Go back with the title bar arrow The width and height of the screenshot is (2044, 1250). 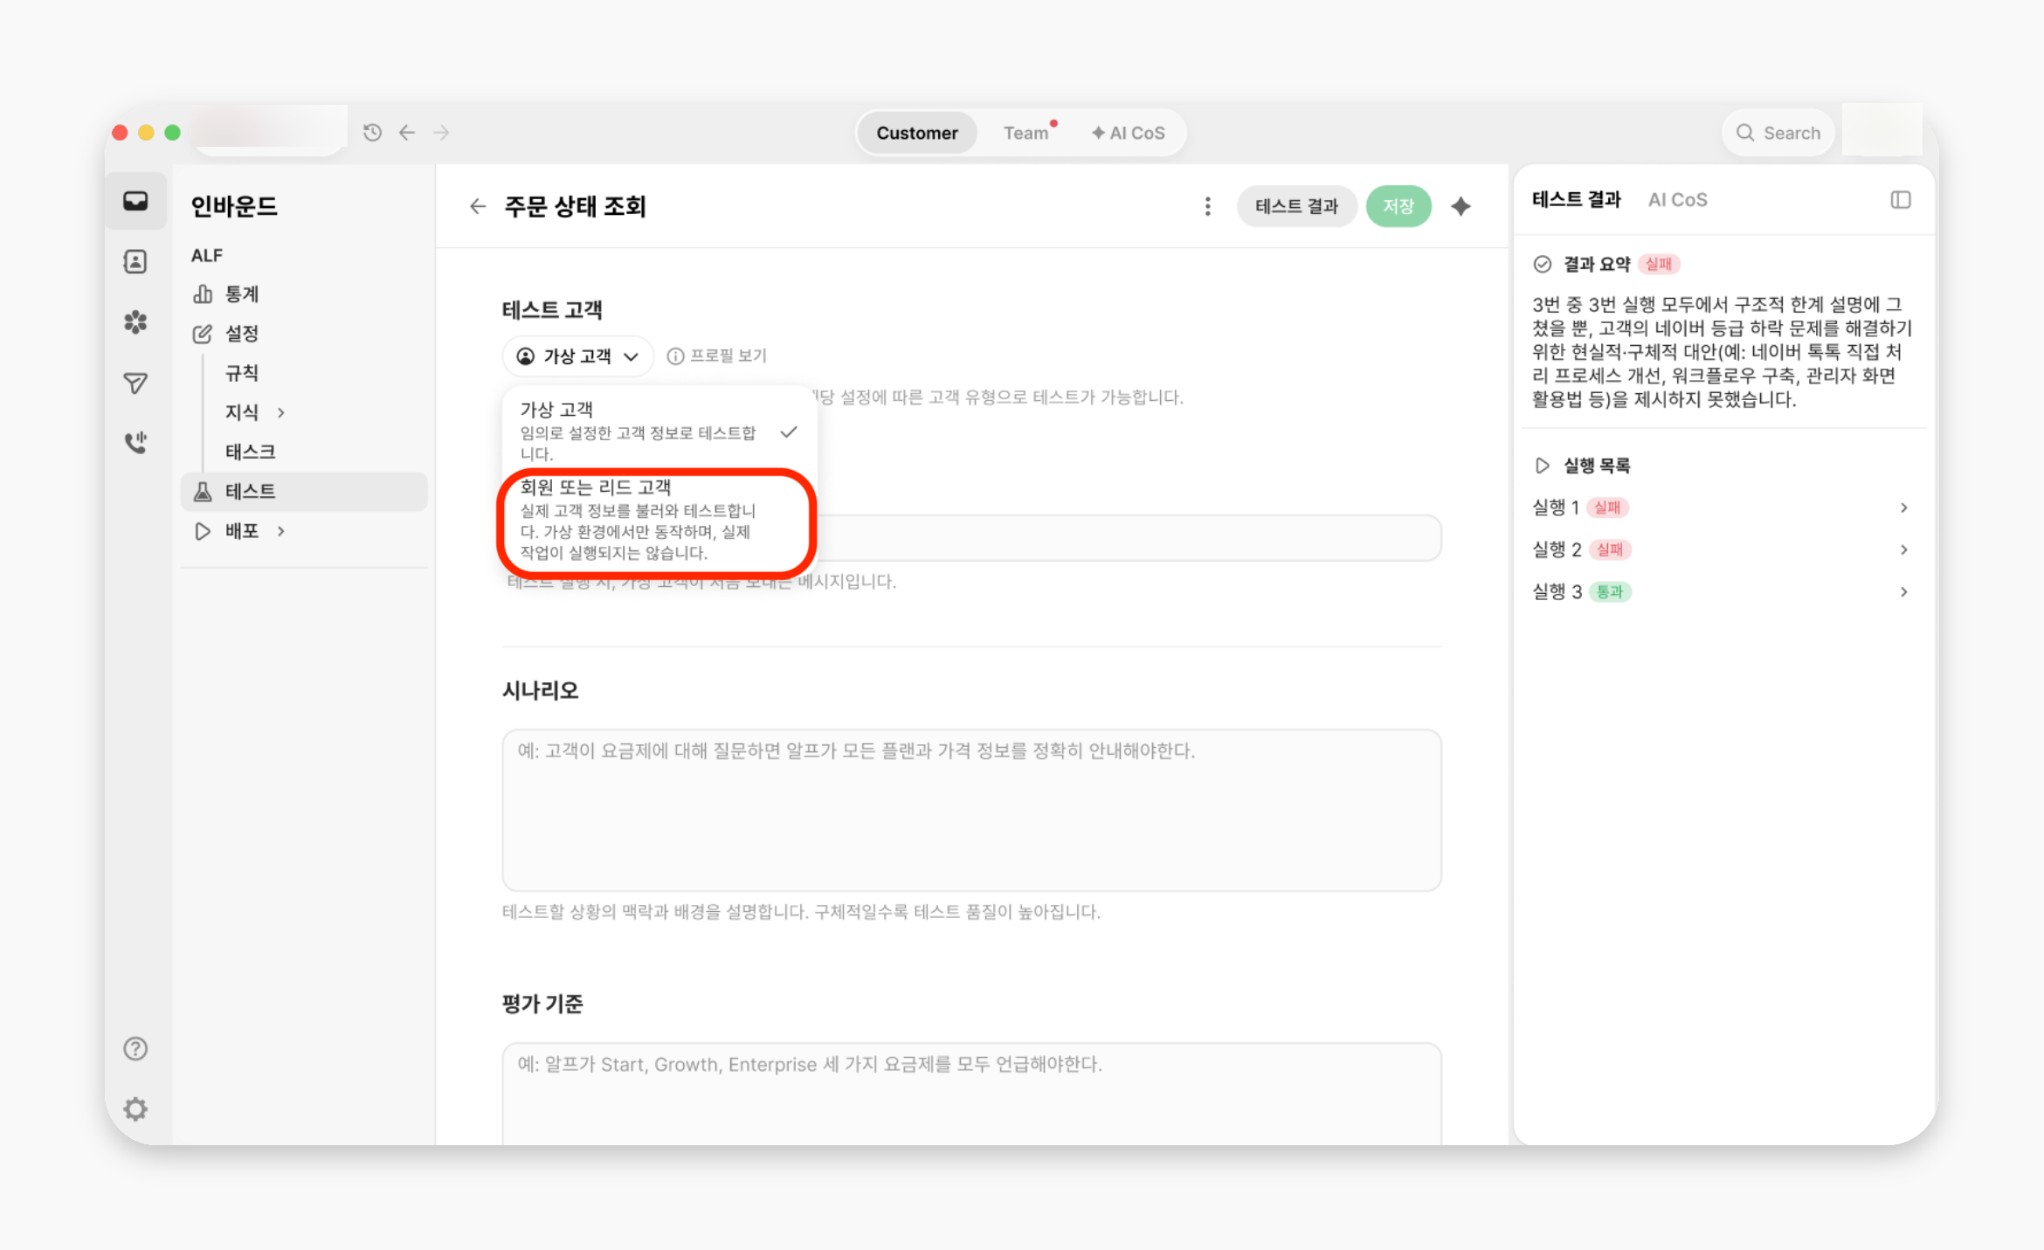(x=407, y=133)
